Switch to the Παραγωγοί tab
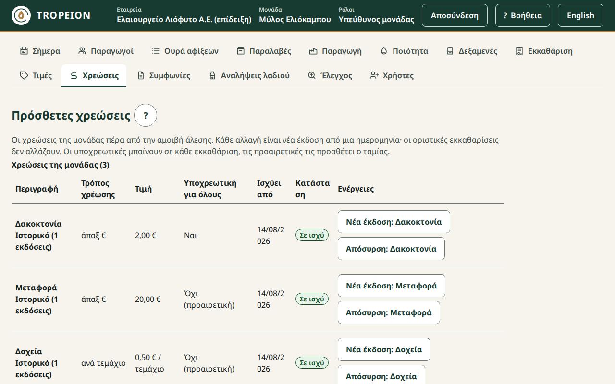This screenshot has height=384, width=615. coord(106,51)
